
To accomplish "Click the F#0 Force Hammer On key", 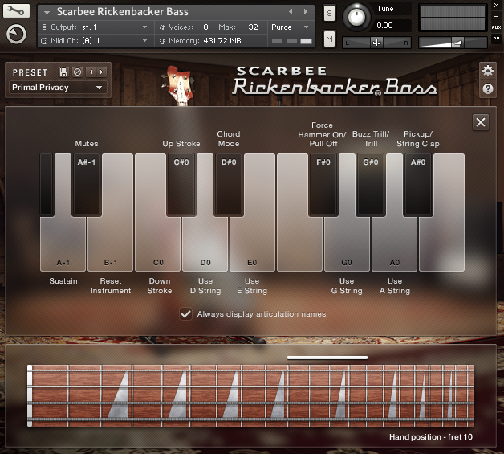I will click(323, 184).
